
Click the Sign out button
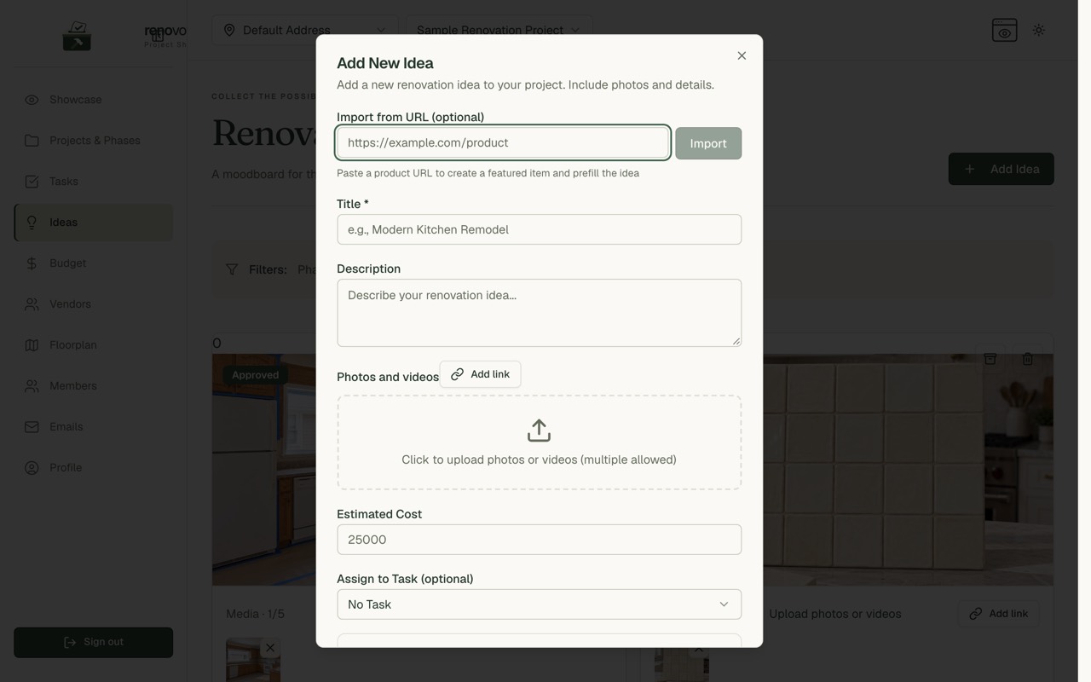(x=94, y=643)
